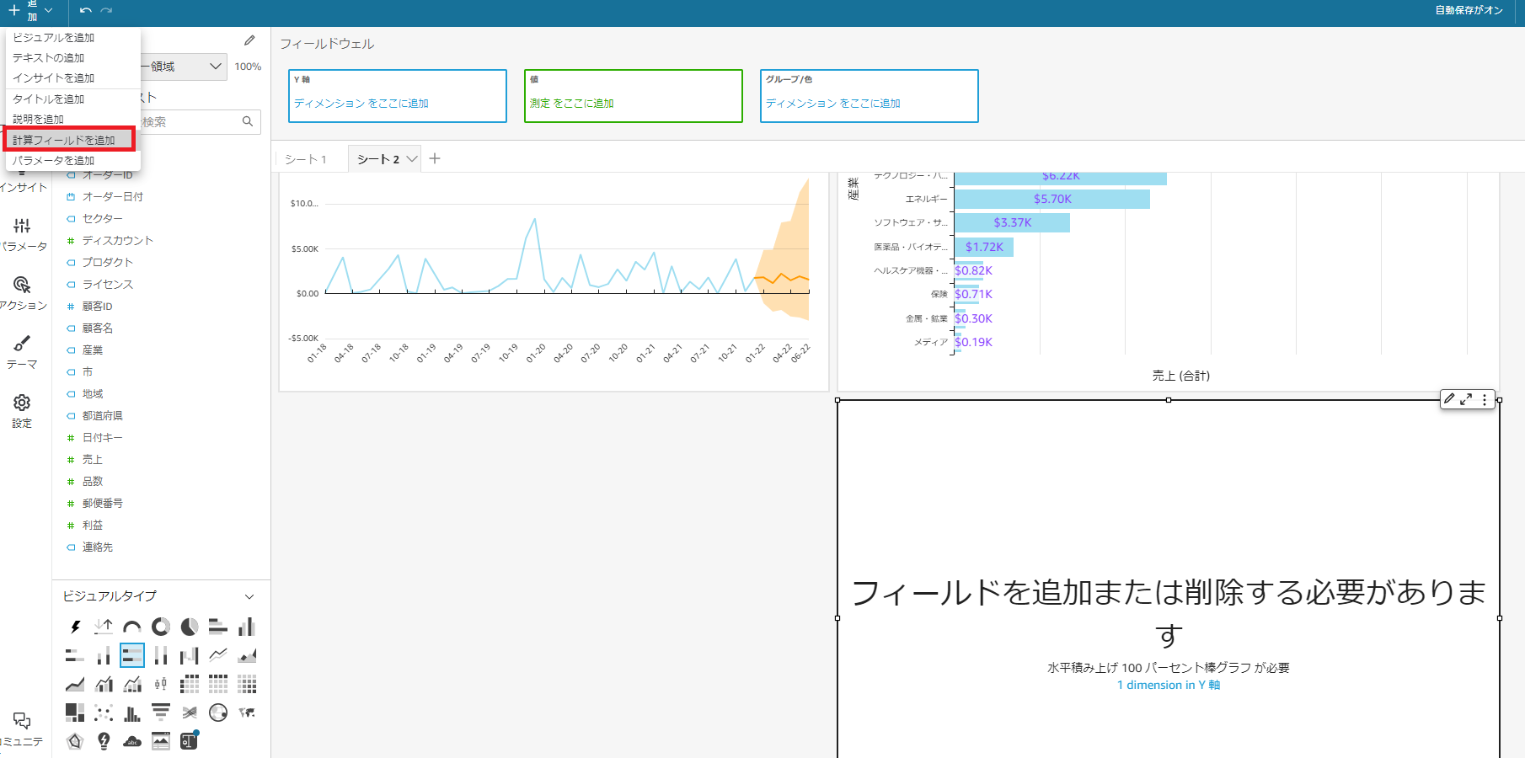This screenshot has height=758, width=1525.
Task: Click the field list search box
Action: point(199,121)
